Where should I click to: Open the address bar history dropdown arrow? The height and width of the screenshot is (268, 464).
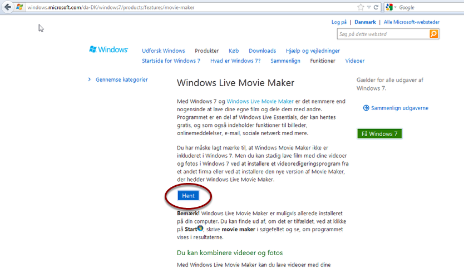(369, 7)
